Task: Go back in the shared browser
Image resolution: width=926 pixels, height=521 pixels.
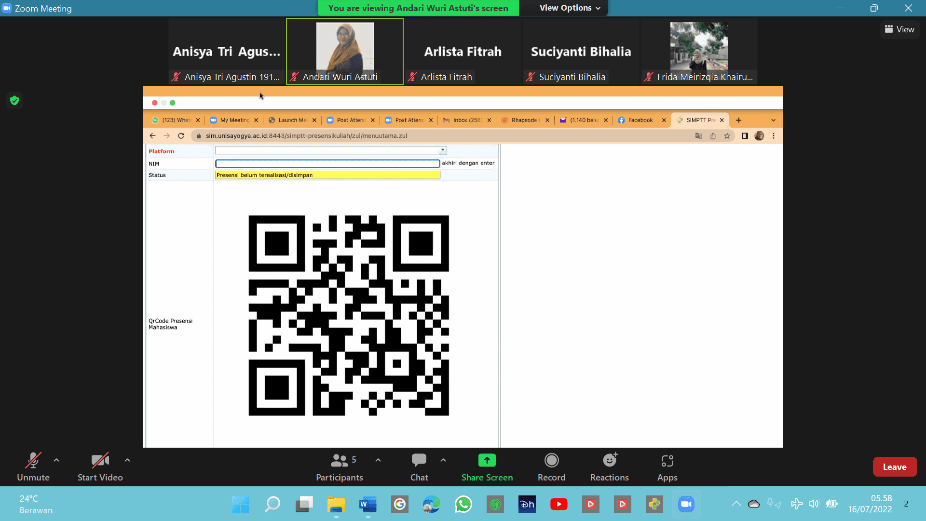Action: [x=153, y=136]
